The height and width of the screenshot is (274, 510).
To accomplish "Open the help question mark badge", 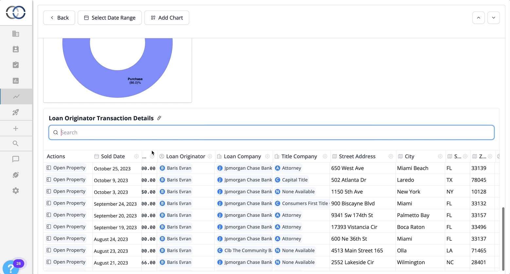I will tap(11, 267).
